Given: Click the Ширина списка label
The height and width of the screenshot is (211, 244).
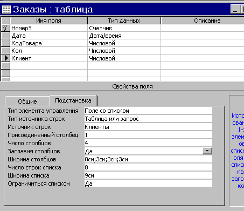Looking at the screenshot, I should pos(29,175).
